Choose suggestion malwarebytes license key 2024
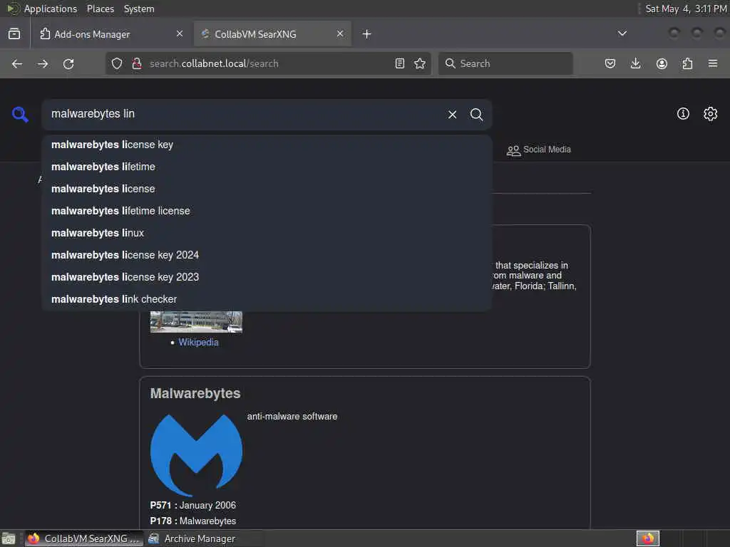Screen dimensions: 730x547 point(267,256)
